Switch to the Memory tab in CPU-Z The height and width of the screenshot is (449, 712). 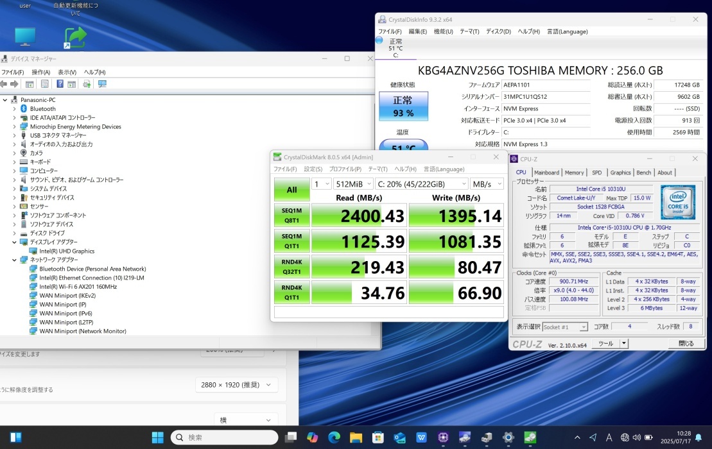[574, 173]
